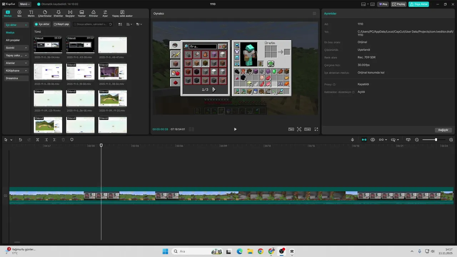The width and height of the screenshot is (457, 257).
Task: Expand the Alanlar sidebar section
Action: [16, 63]
